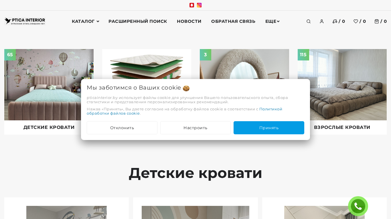391x219 pixels.
Task: Expand the Каталог dropdown menu
Action: 85,21
